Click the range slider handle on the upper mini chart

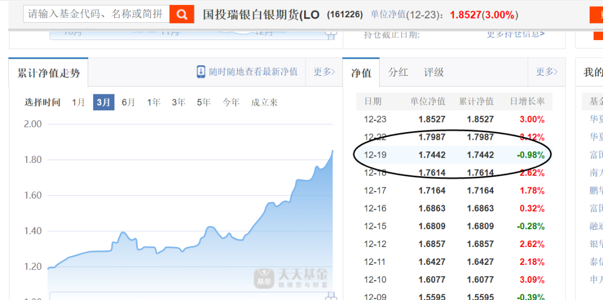[x=331, y=35]
